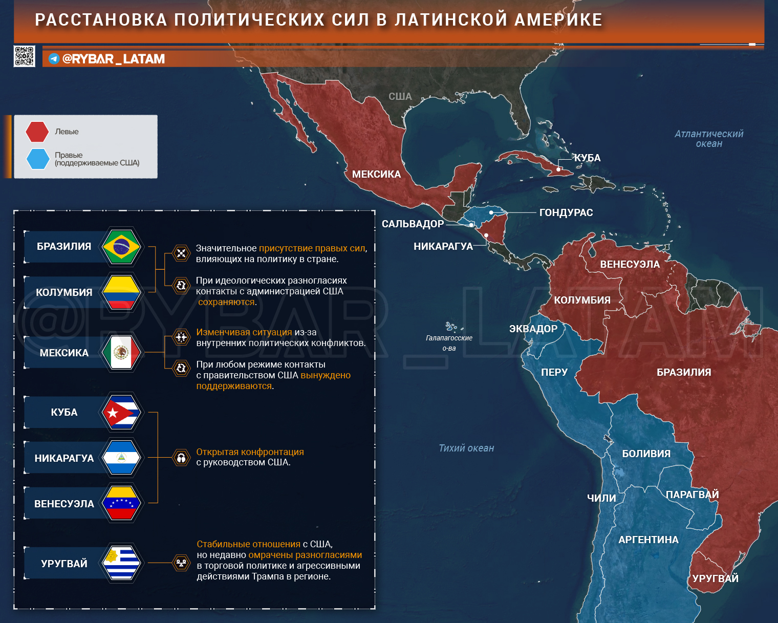Open the @RYBAR_LATAM channel link
This screenshot has height=623, width=778.
click(x=113, y=59)
